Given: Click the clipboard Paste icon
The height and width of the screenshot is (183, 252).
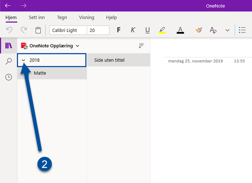Looking at the screenshot, I should pyautogui.click(x=38, y=30).
